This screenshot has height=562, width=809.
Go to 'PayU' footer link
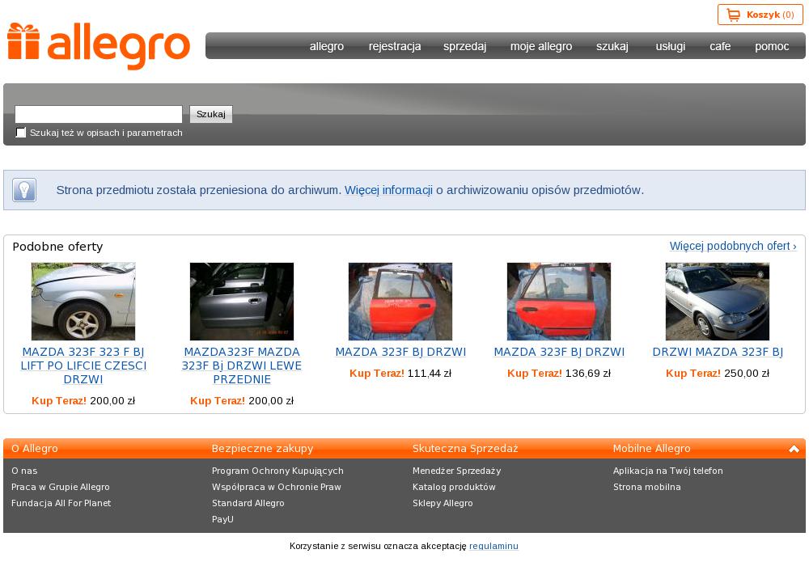tap(223, 519)
